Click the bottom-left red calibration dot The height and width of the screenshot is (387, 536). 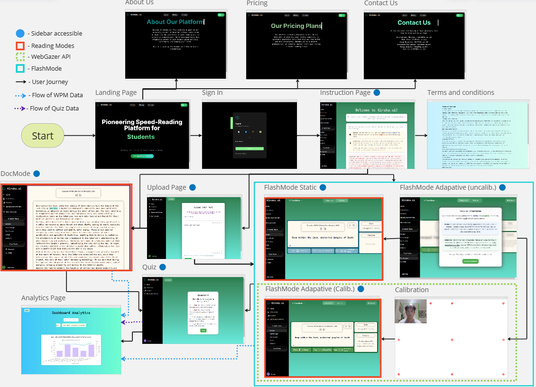pyautogui.click(x=398, y=374)
